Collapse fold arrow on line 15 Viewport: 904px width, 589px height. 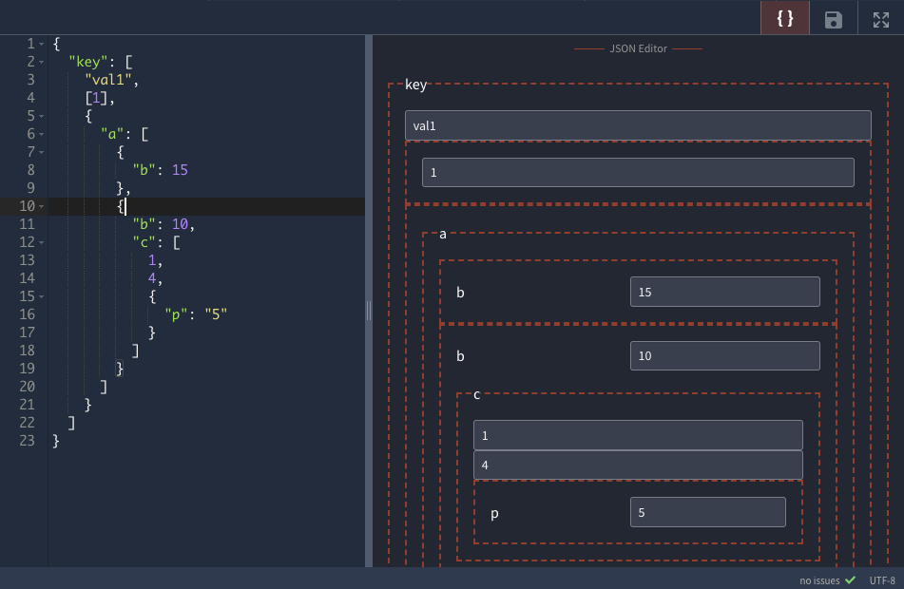point(42,296)
